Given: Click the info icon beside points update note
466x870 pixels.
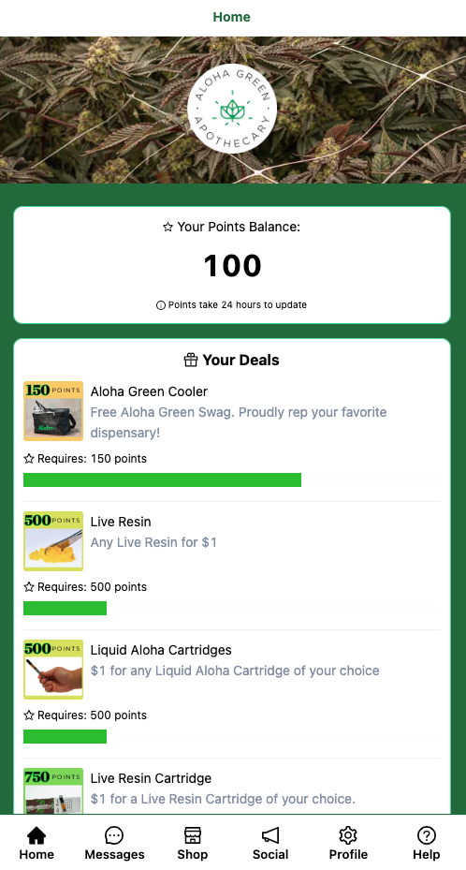Looking at the screenshot, I should point(161,305).
